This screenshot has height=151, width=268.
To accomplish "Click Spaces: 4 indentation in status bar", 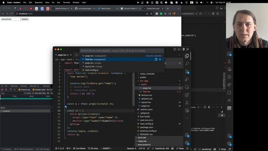I will pos(131,148).
